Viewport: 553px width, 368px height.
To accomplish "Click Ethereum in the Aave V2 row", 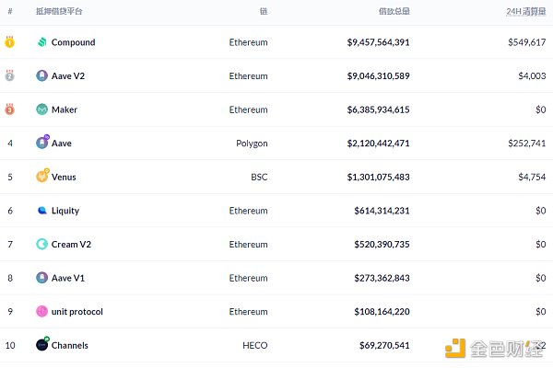I will tap(248, 76).
